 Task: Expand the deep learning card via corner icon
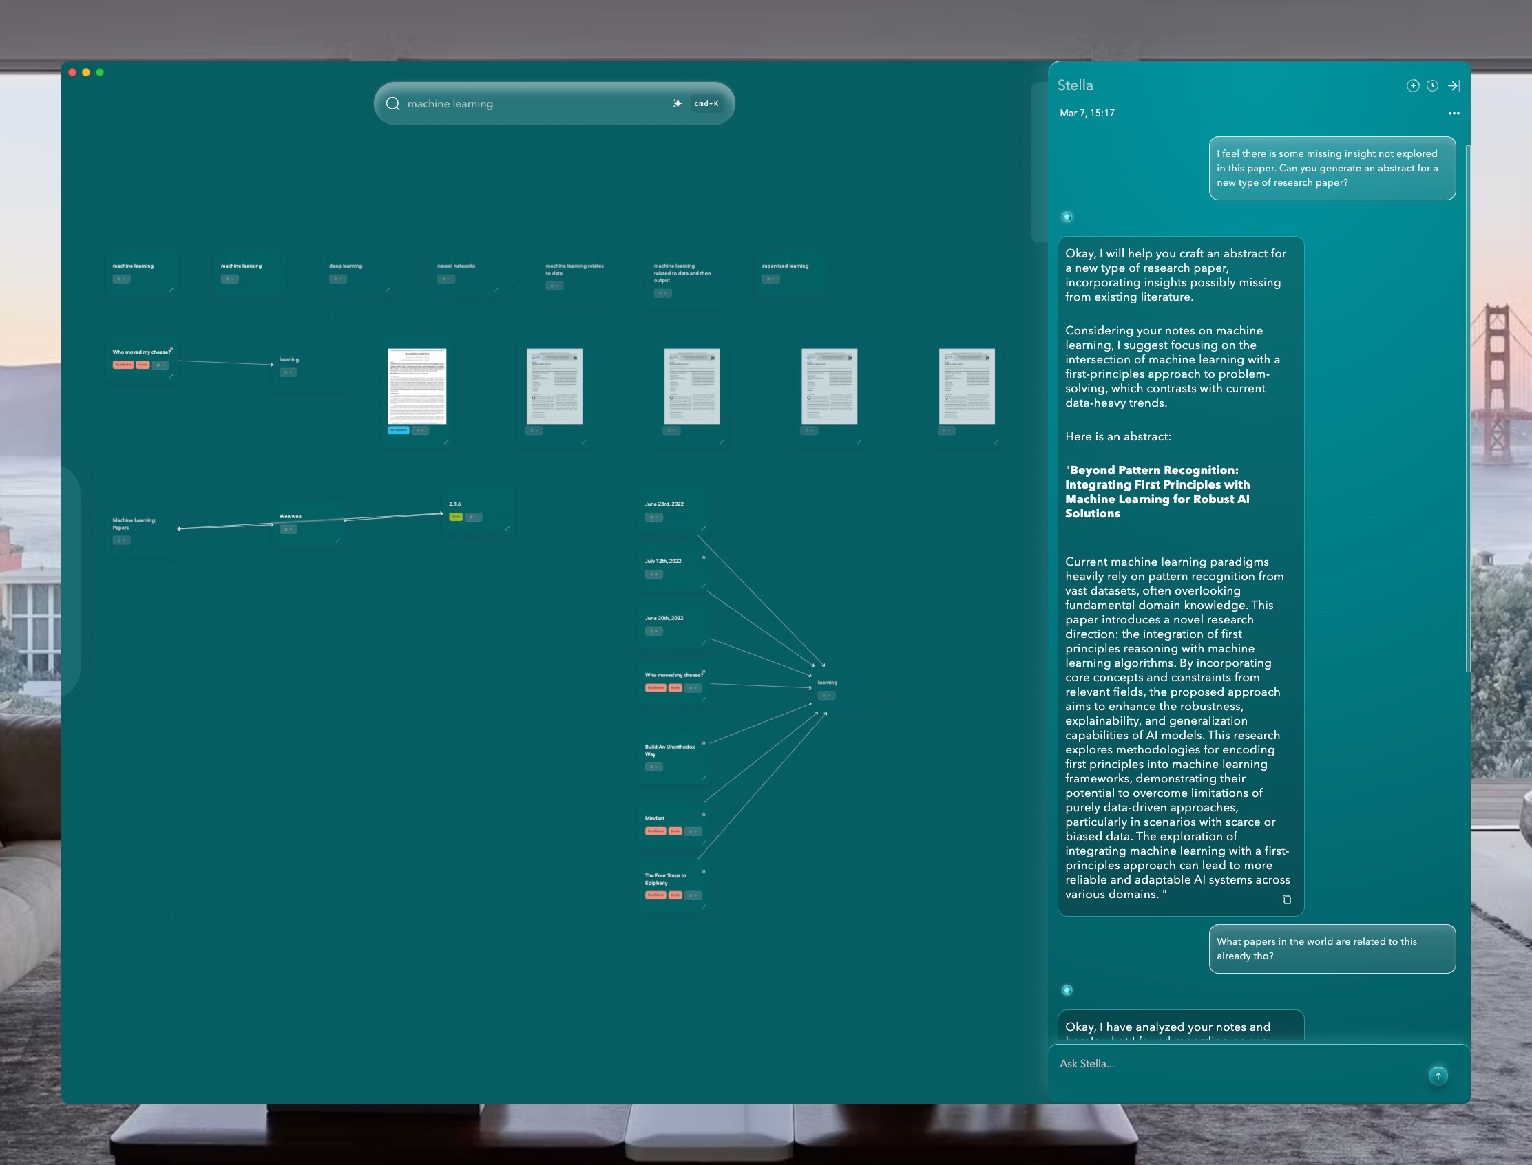click(x=387, y=290)
